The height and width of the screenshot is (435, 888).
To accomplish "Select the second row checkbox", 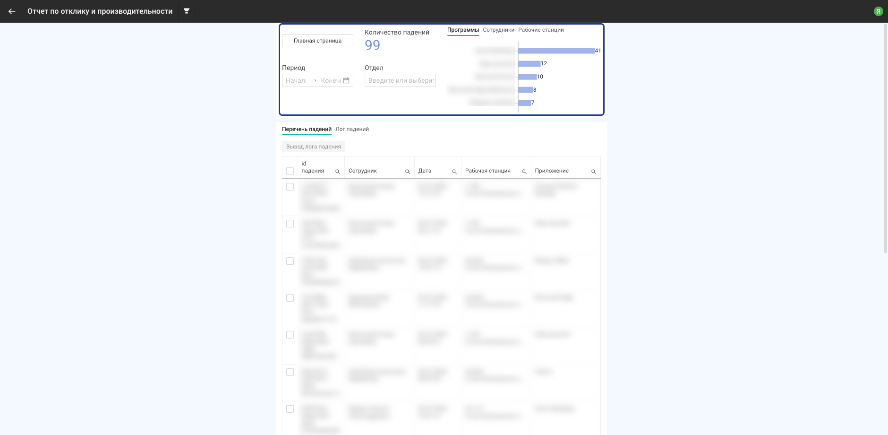I will coord(290,224).
